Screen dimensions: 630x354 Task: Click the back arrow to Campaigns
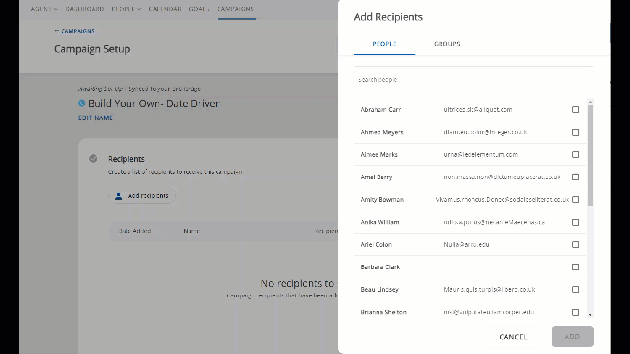[x=57, y=31]
